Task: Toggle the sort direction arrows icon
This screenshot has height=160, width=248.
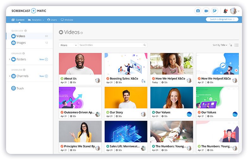Action: point(231,45)
